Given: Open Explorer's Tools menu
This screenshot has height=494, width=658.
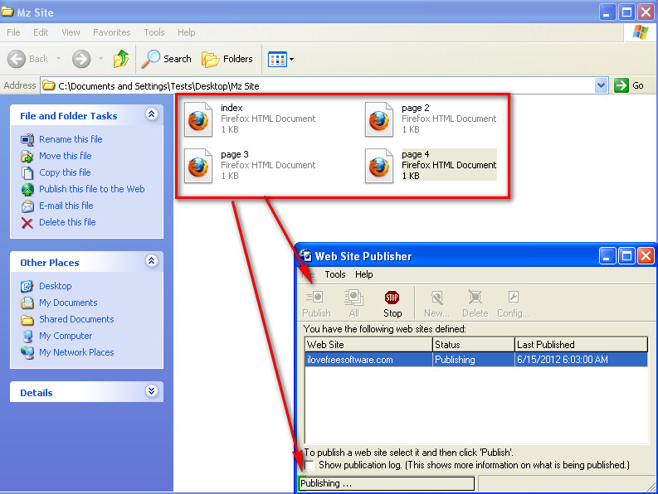Looking at the screenshot, I should [154, 32].
